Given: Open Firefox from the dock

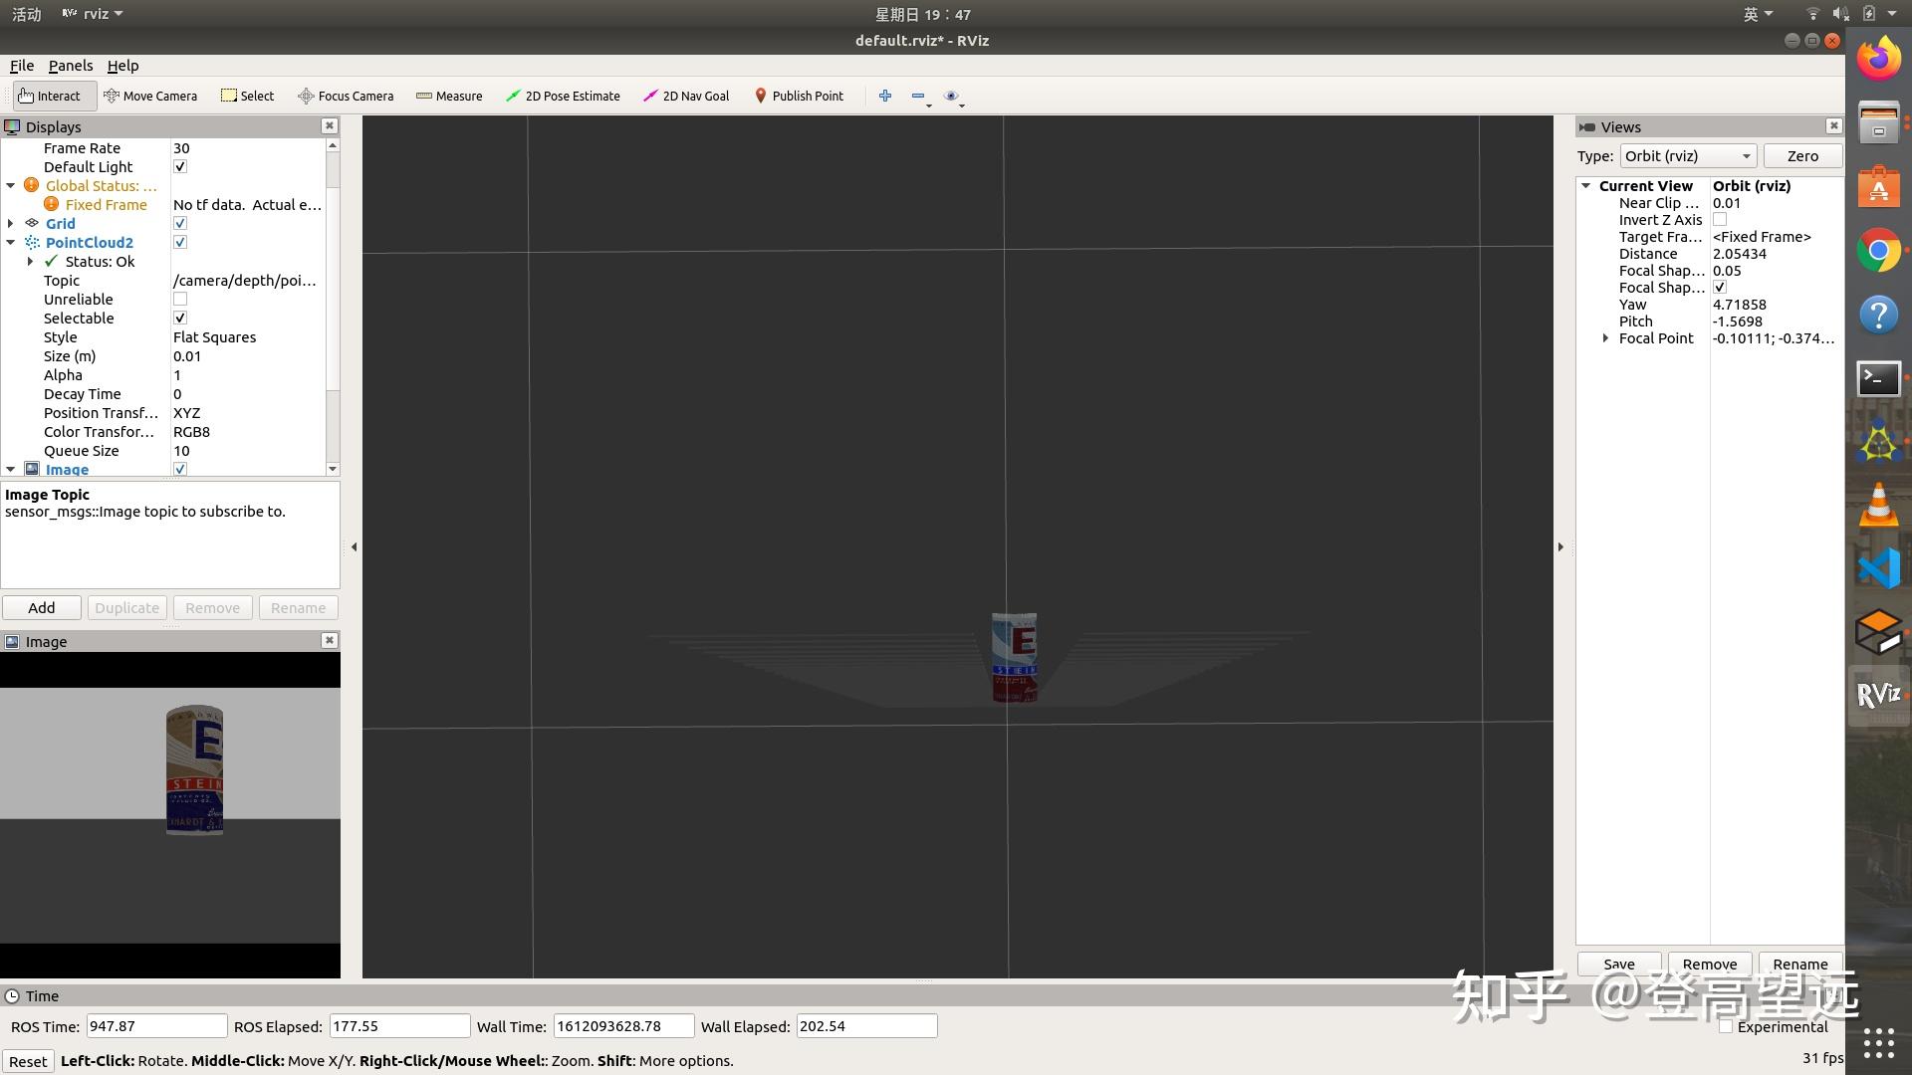Looking at the screenshot, I should (1879, 59).
